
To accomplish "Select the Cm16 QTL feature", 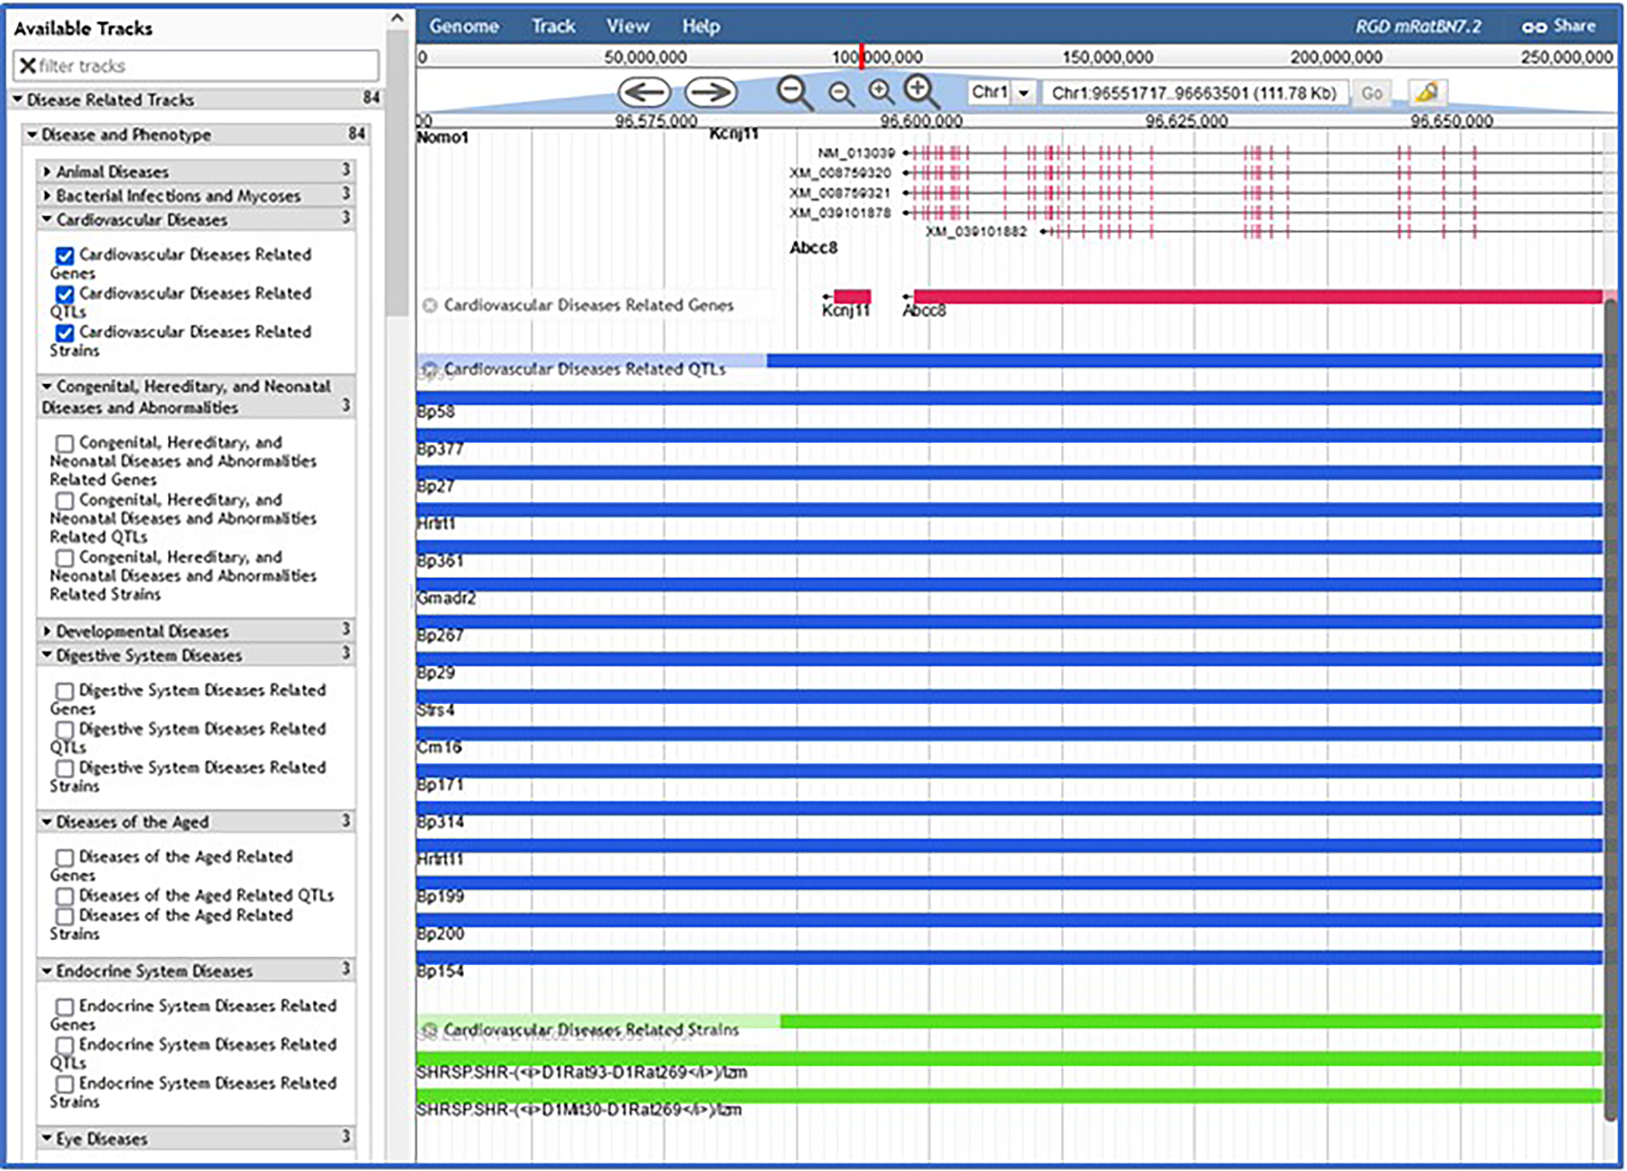I will (x=1009, y=733).
